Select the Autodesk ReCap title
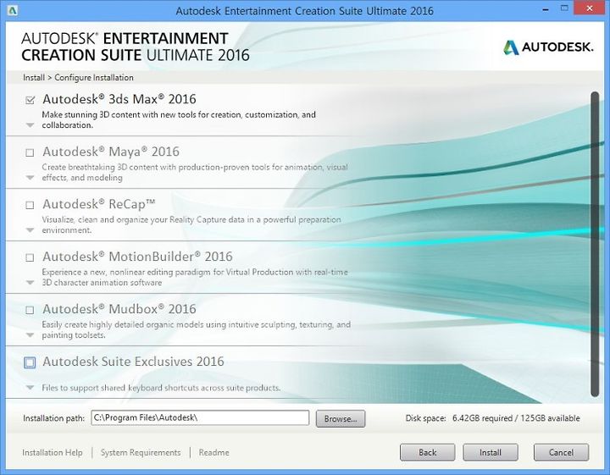610x475 pixels. click(99, 204)
